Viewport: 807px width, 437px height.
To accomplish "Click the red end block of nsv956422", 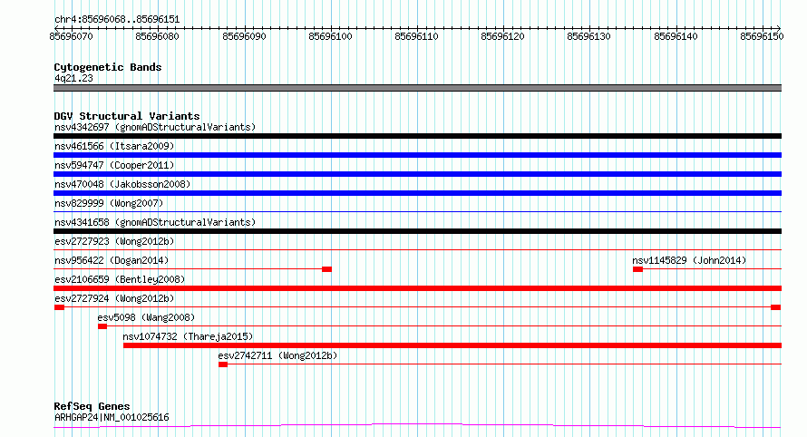I will (x=326, y=269).
